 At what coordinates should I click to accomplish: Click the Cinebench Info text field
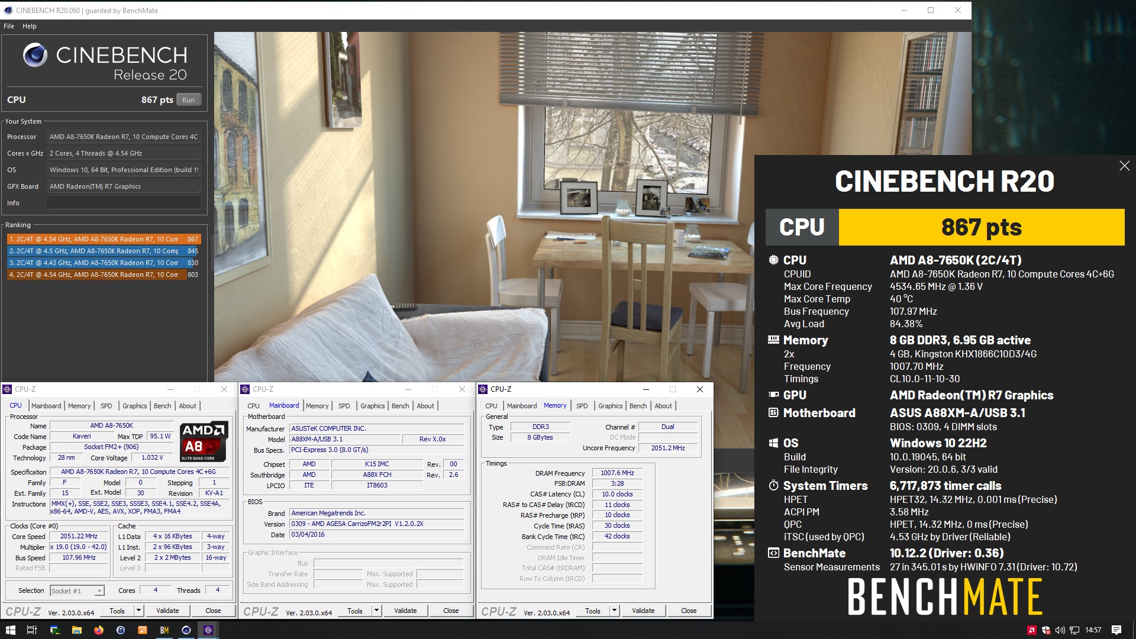pos(124,203)
